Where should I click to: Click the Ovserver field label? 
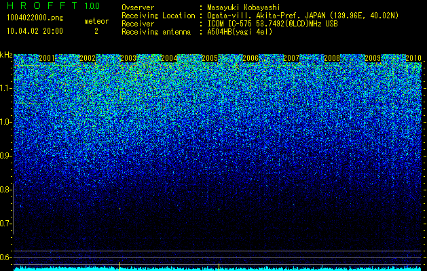click(138, 7)
